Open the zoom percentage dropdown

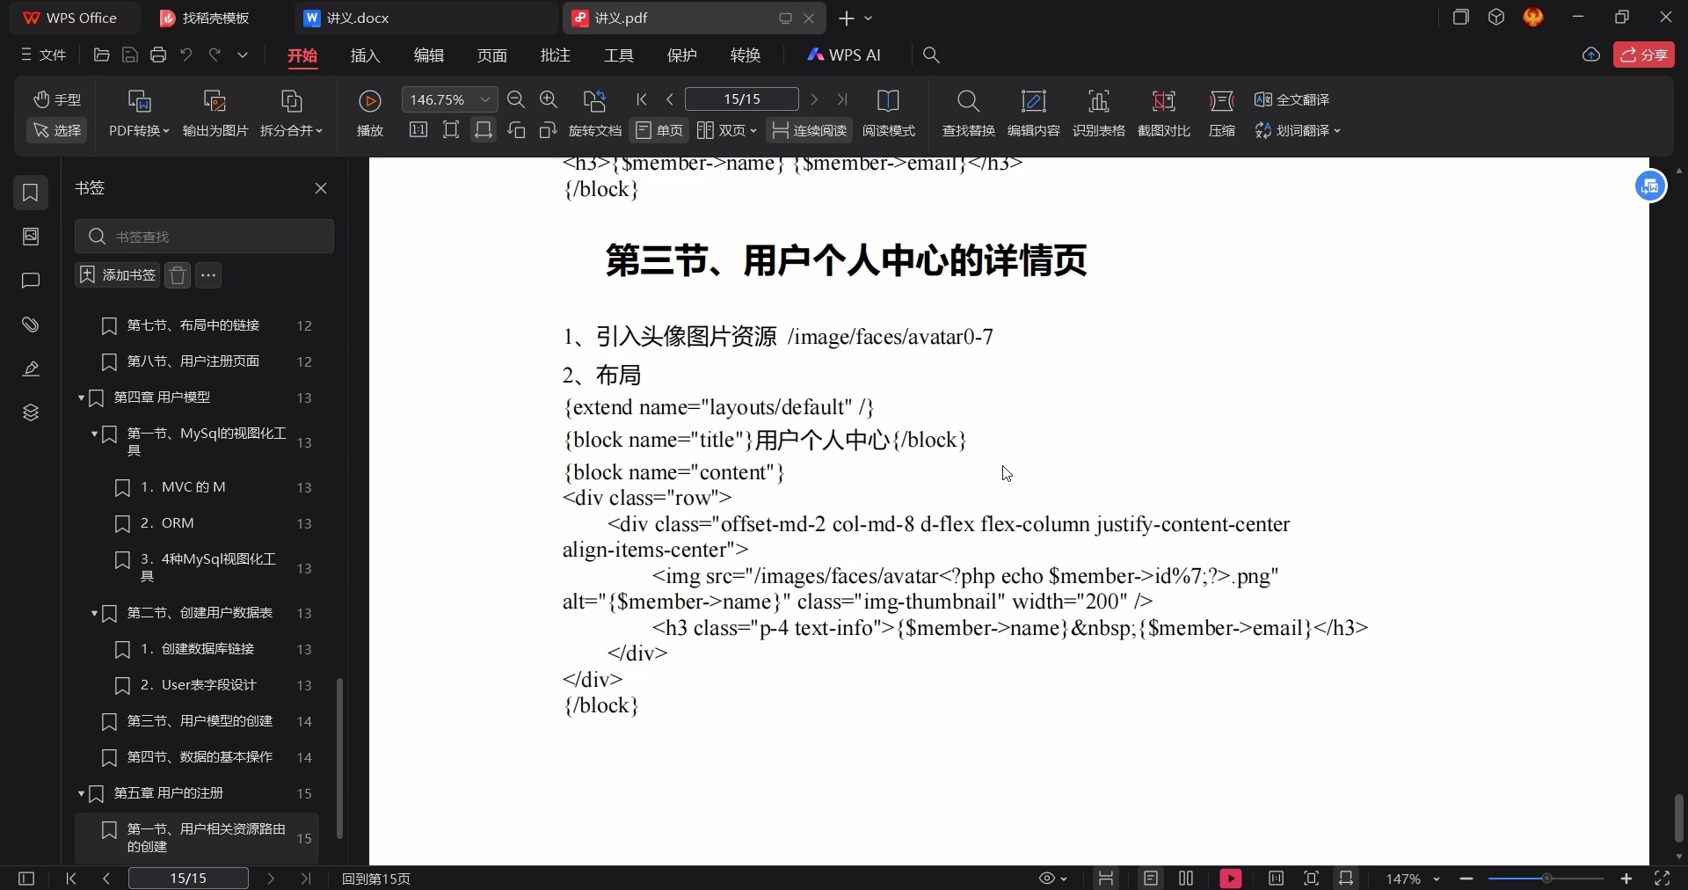coord(484,99)
